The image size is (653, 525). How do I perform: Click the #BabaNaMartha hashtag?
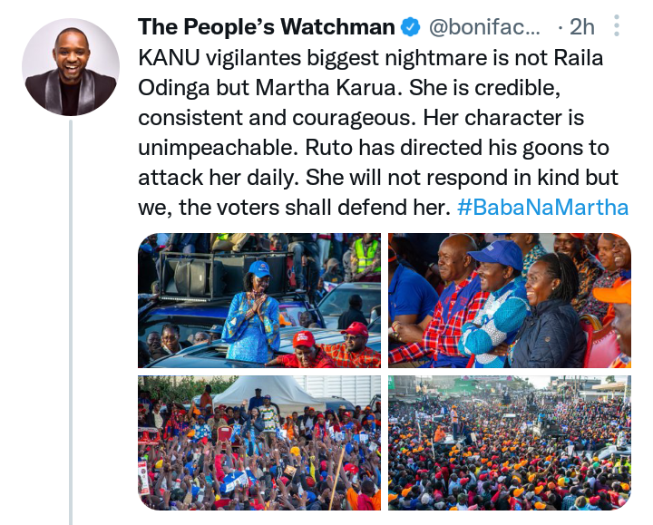pos(542,208)
